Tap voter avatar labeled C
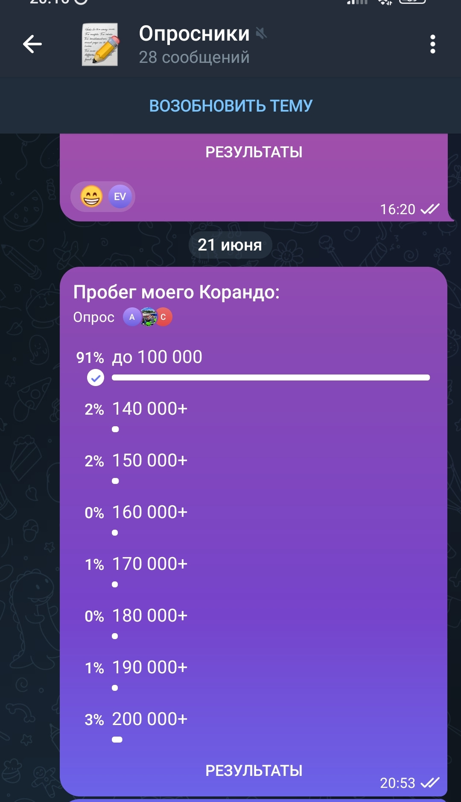 tap(163, 317)
